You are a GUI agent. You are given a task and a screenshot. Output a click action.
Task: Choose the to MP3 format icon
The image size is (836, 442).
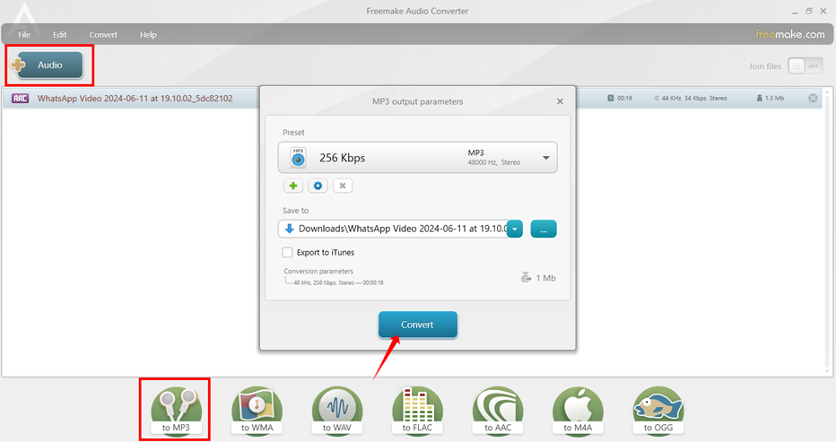pos(176,411)
